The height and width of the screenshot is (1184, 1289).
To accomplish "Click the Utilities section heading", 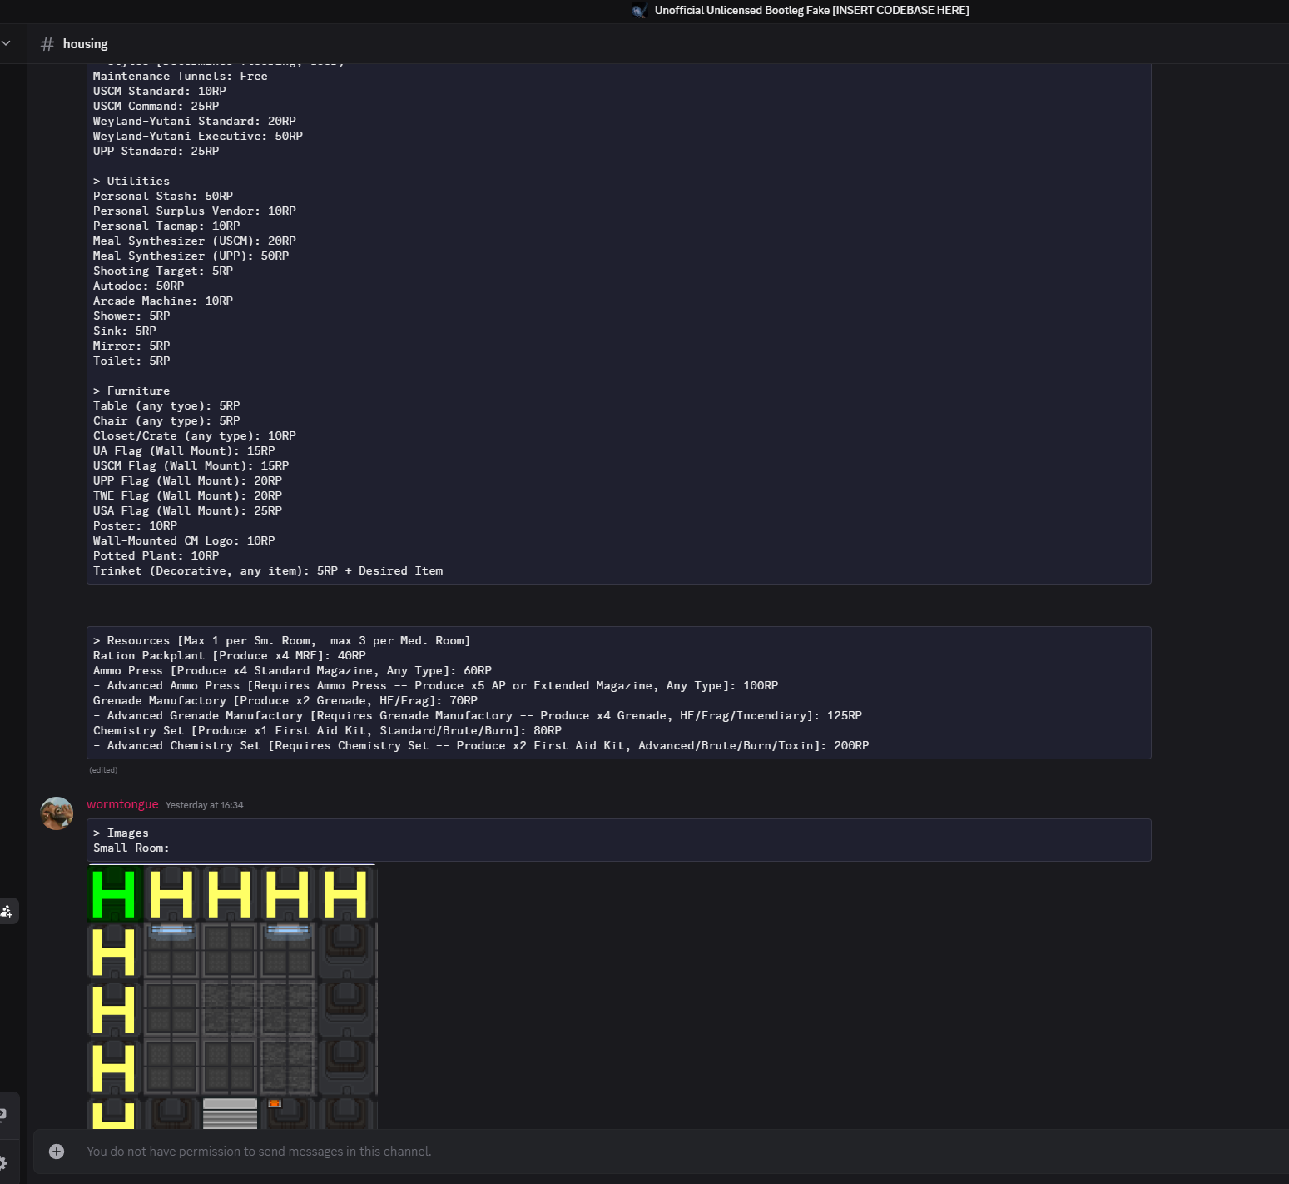I will [138, 182].
